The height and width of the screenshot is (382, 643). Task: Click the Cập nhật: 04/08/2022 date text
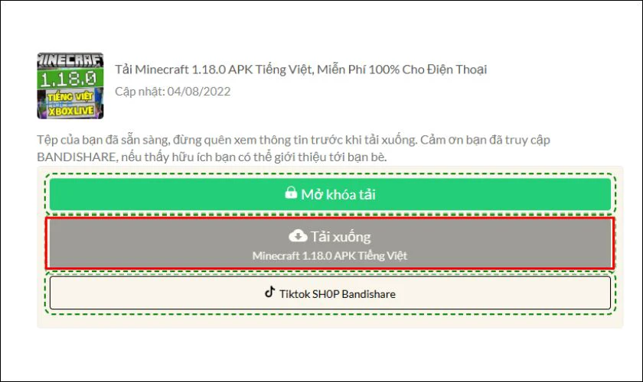pos(172,92)
